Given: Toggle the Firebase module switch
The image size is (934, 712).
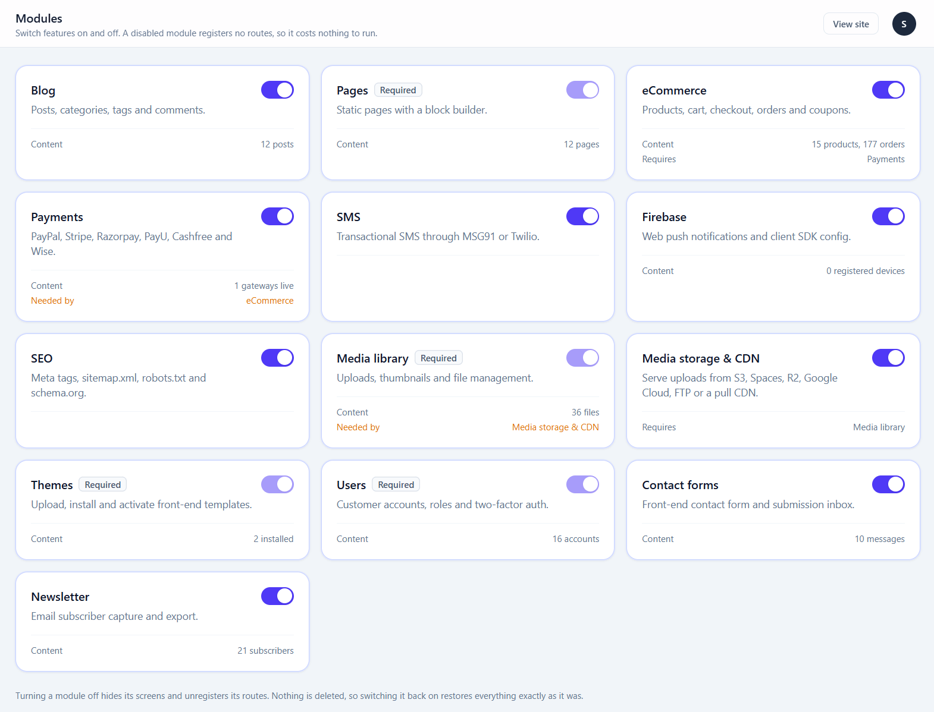Looking at the screenshot, I should (x=888, y=216).
